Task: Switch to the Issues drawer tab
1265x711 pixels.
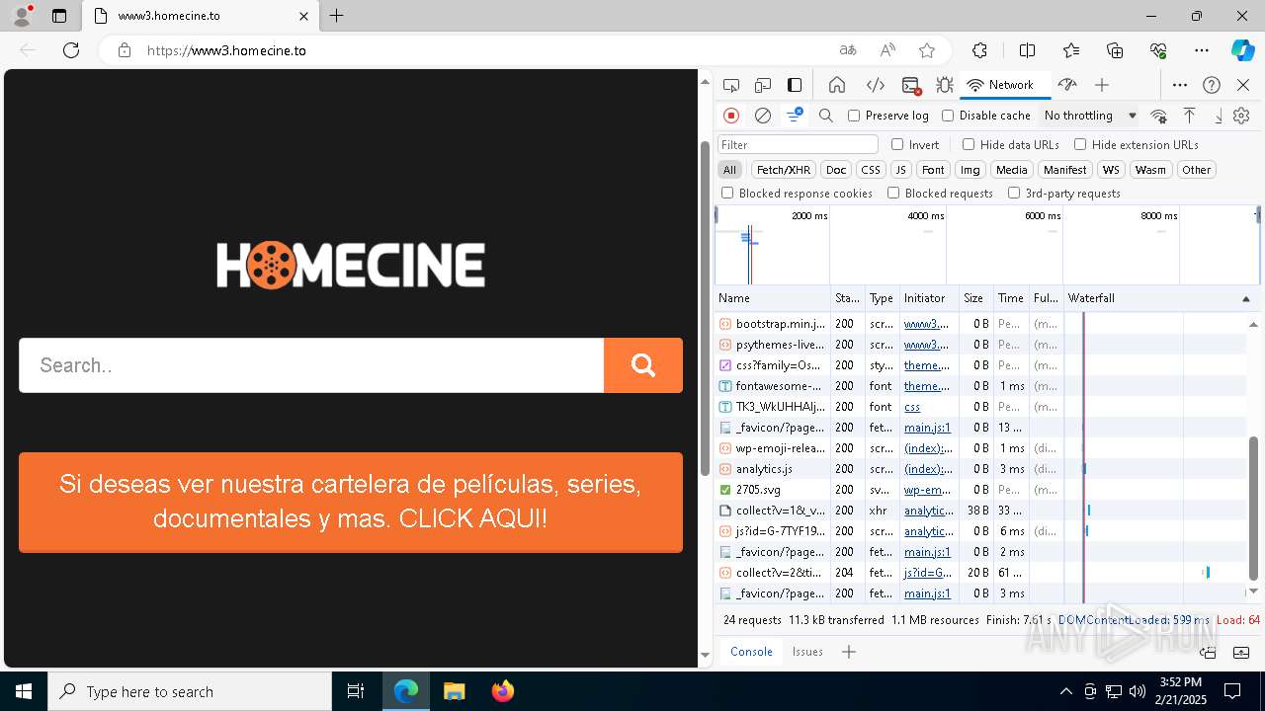Action: point(807,652)
